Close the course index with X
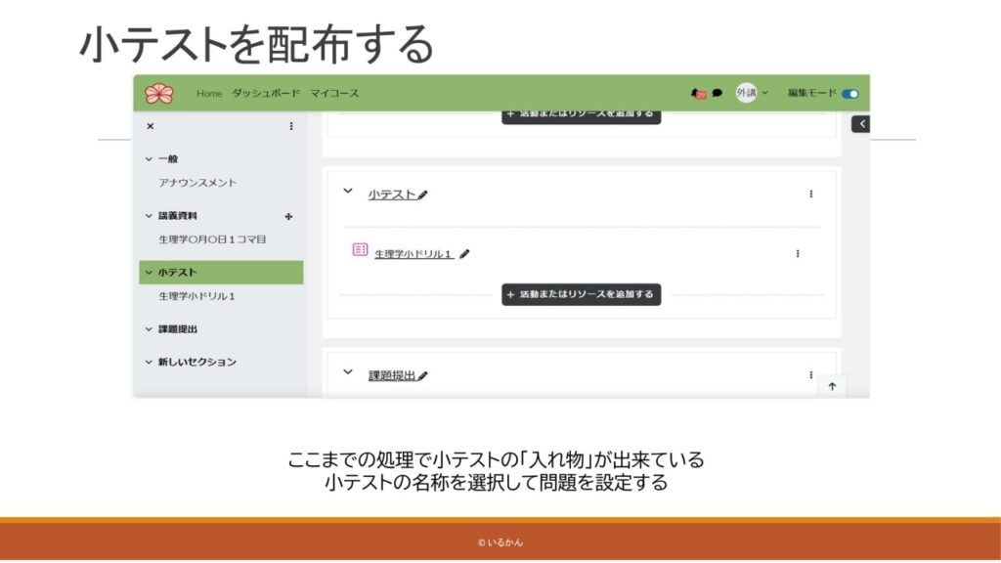This screenshot has width=1001, height=563. pos(151,126)
